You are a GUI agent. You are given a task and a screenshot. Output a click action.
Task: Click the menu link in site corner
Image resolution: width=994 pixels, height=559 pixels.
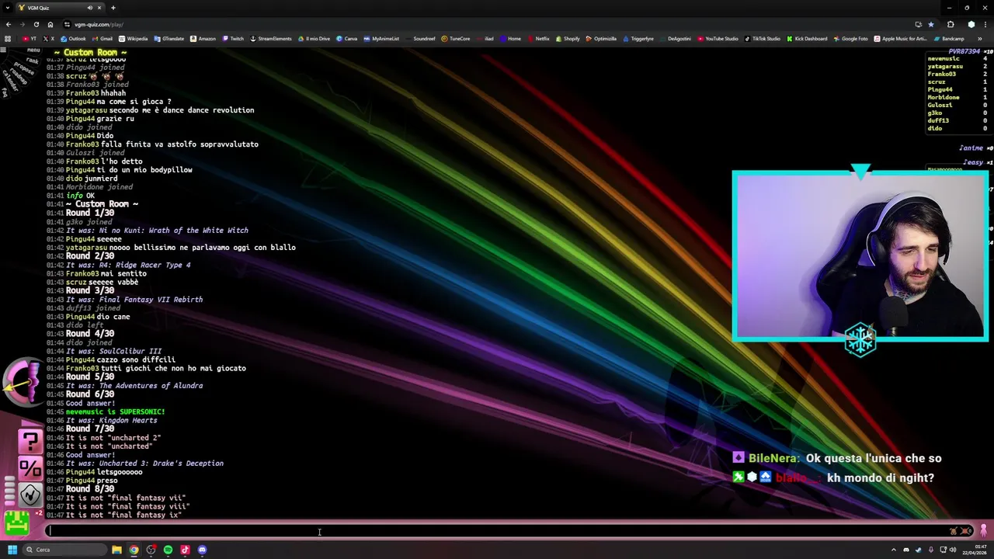coord(33,50)
